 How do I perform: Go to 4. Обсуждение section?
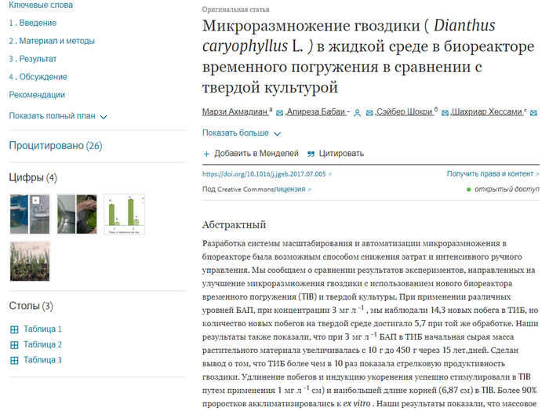pos(38,77)
